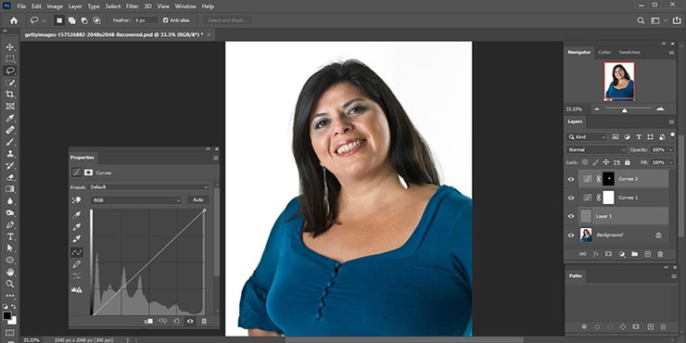Select the Eyedropper tool in left toolbar
This screenshot has height=343, width=686.
pyautogui.click(x=10, y=118)
